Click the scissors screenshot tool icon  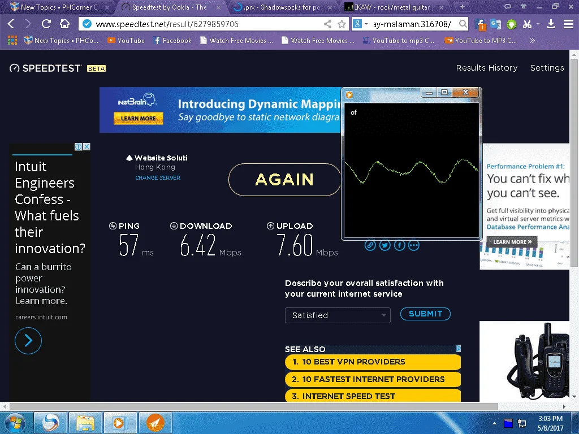click(527, 24)
